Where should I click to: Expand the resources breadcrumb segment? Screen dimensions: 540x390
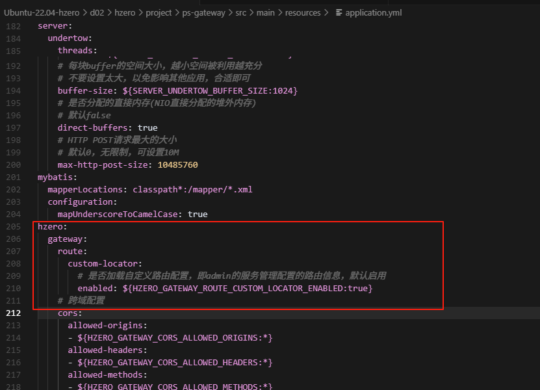click(303, 13)
